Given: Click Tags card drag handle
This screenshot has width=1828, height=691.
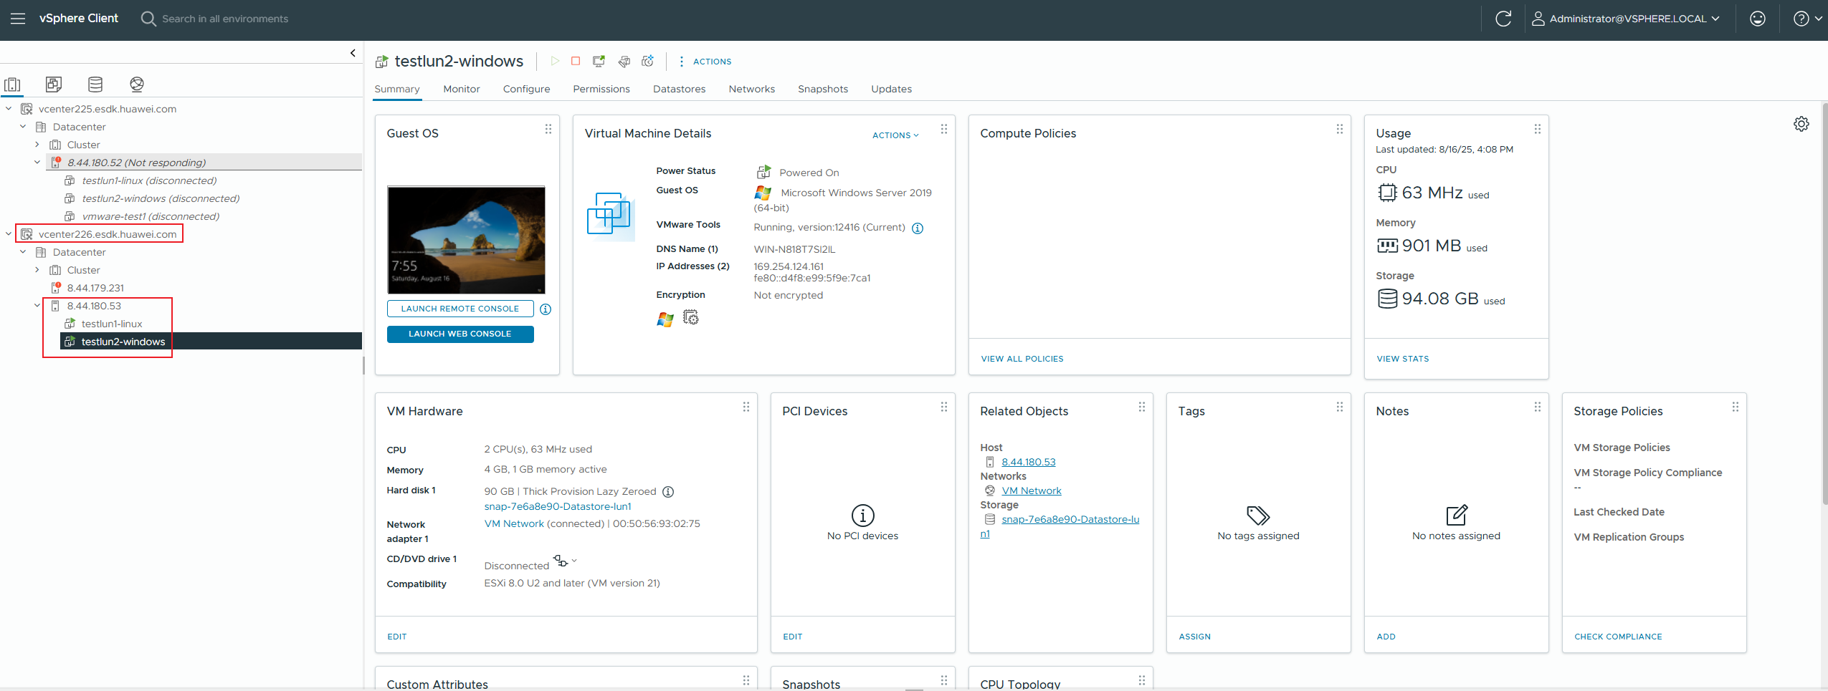Looking at the screenshot, I should click(1340, 407).
